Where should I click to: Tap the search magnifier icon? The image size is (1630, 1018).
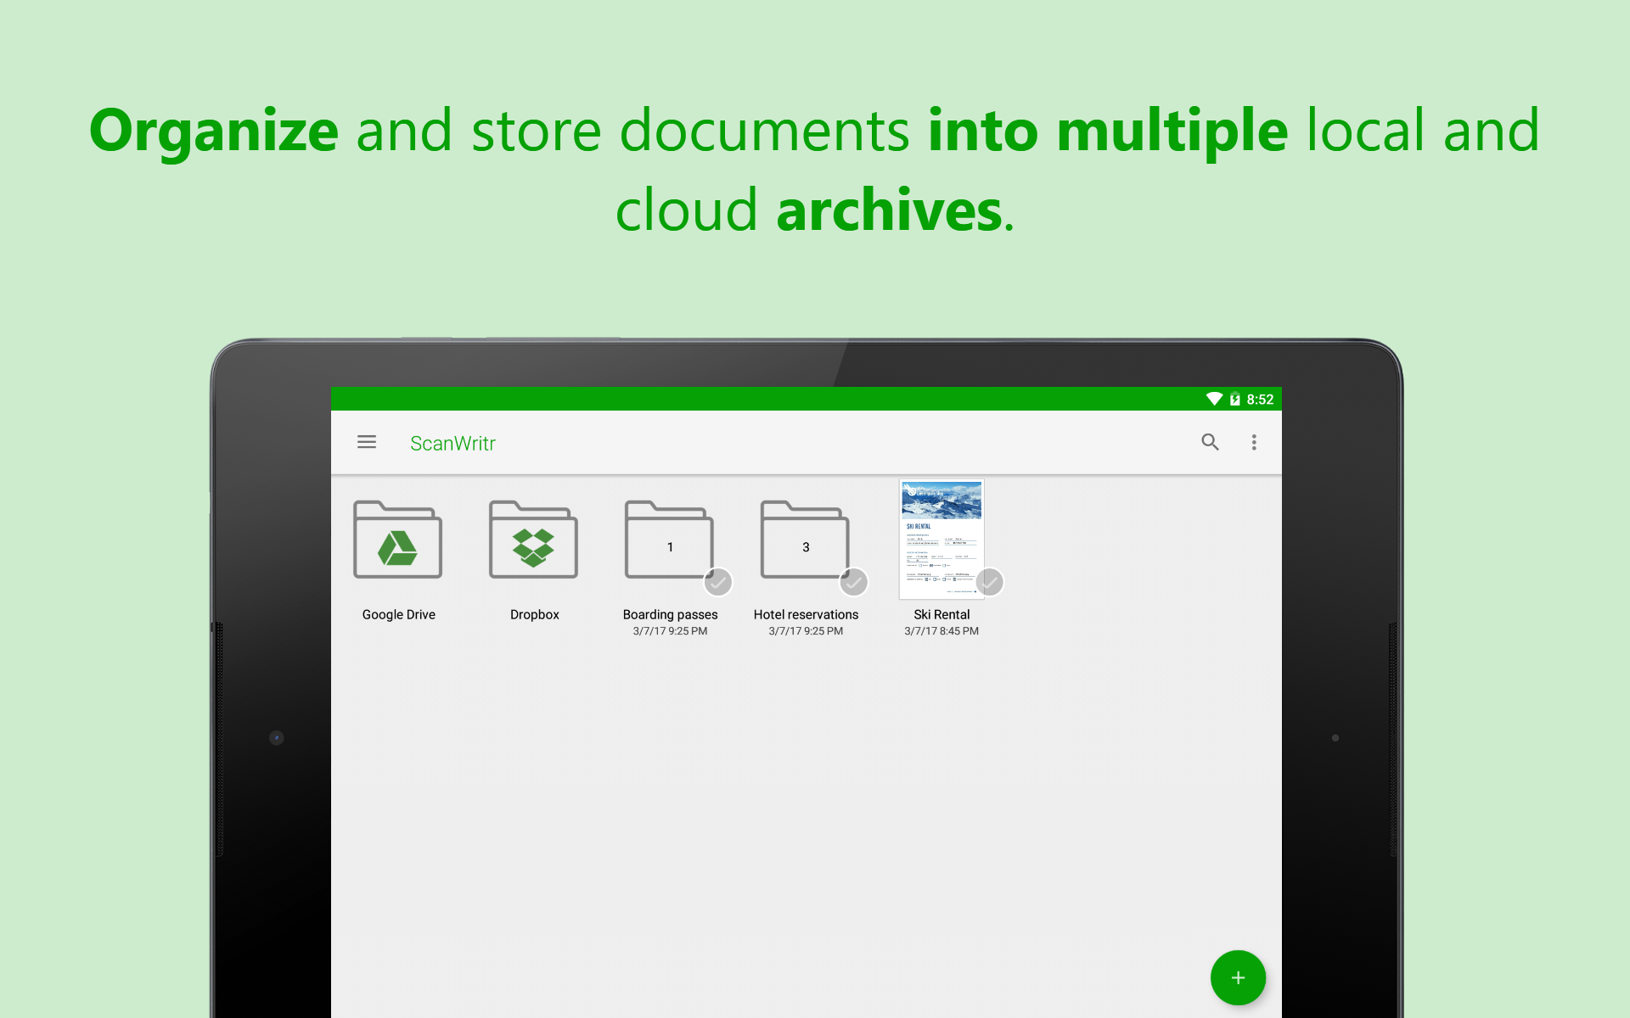1210,442
